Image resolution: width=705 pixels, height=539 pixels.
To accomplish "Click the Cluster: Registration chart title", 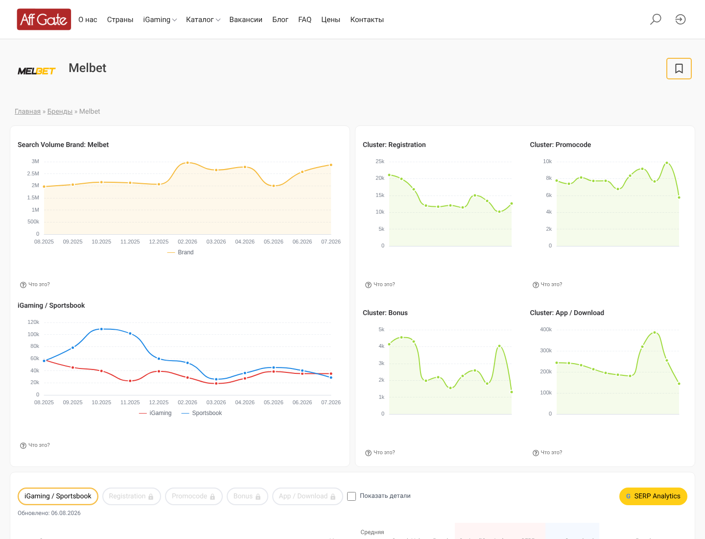I will click(x=394, y=145).
